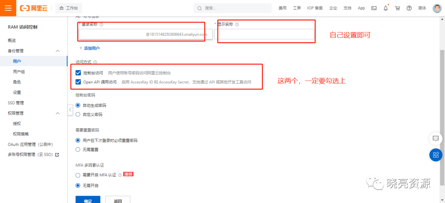Viewport: 445px width, 203px height.
Task: Open the 支持 menu
Action: click(x=347, y=8)
